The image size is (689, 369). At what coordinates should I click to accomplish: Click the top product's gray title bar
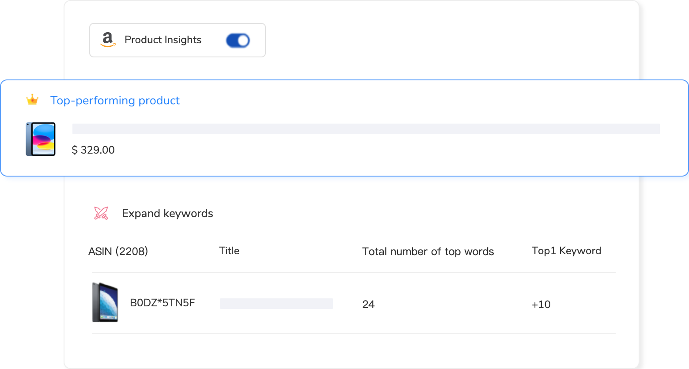(x=366, y=129)
